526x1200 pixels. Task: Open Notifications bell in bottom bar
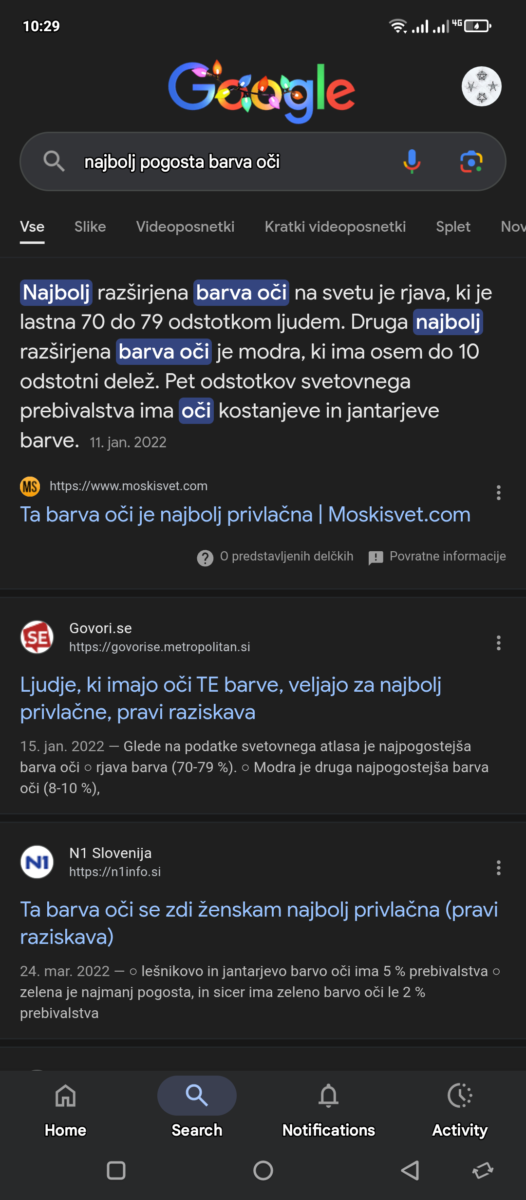[329, 1107]
